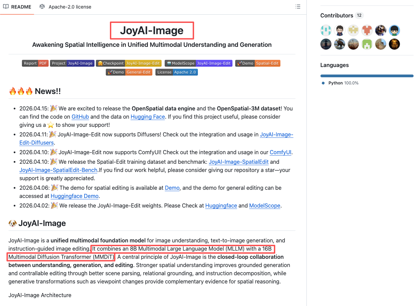Open first contributor avatar, teal pattern
The height and width of the screenshot is (306, 417).
[x=326, y=30]
